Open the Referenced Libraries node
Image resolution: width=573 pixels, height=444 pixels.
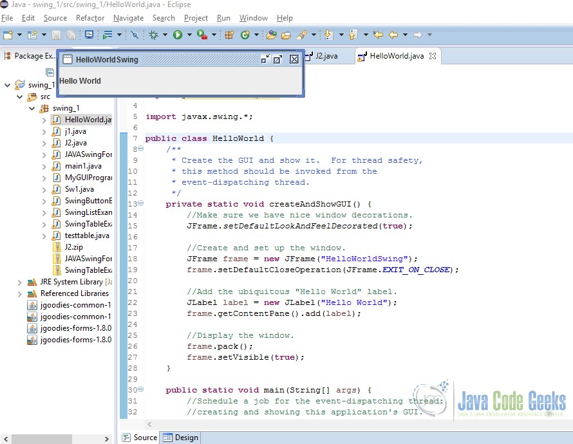[x=19, y=293]
